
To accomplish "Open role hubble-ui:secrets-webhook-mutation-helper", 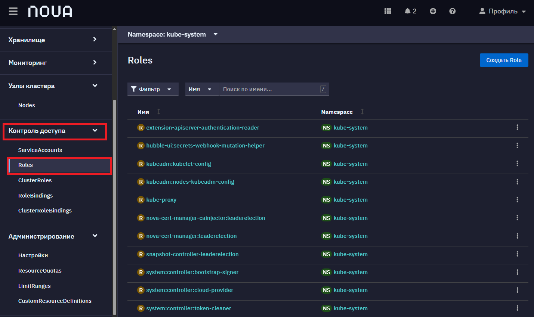I will coord(205,146).
